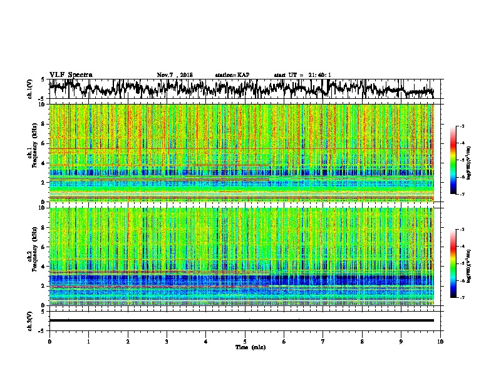The height and width of the screenshot is (383, 496).
Task: Click the "6" kHz tick on the ch.1 frequency axis
Action: (x=44, y=143)
